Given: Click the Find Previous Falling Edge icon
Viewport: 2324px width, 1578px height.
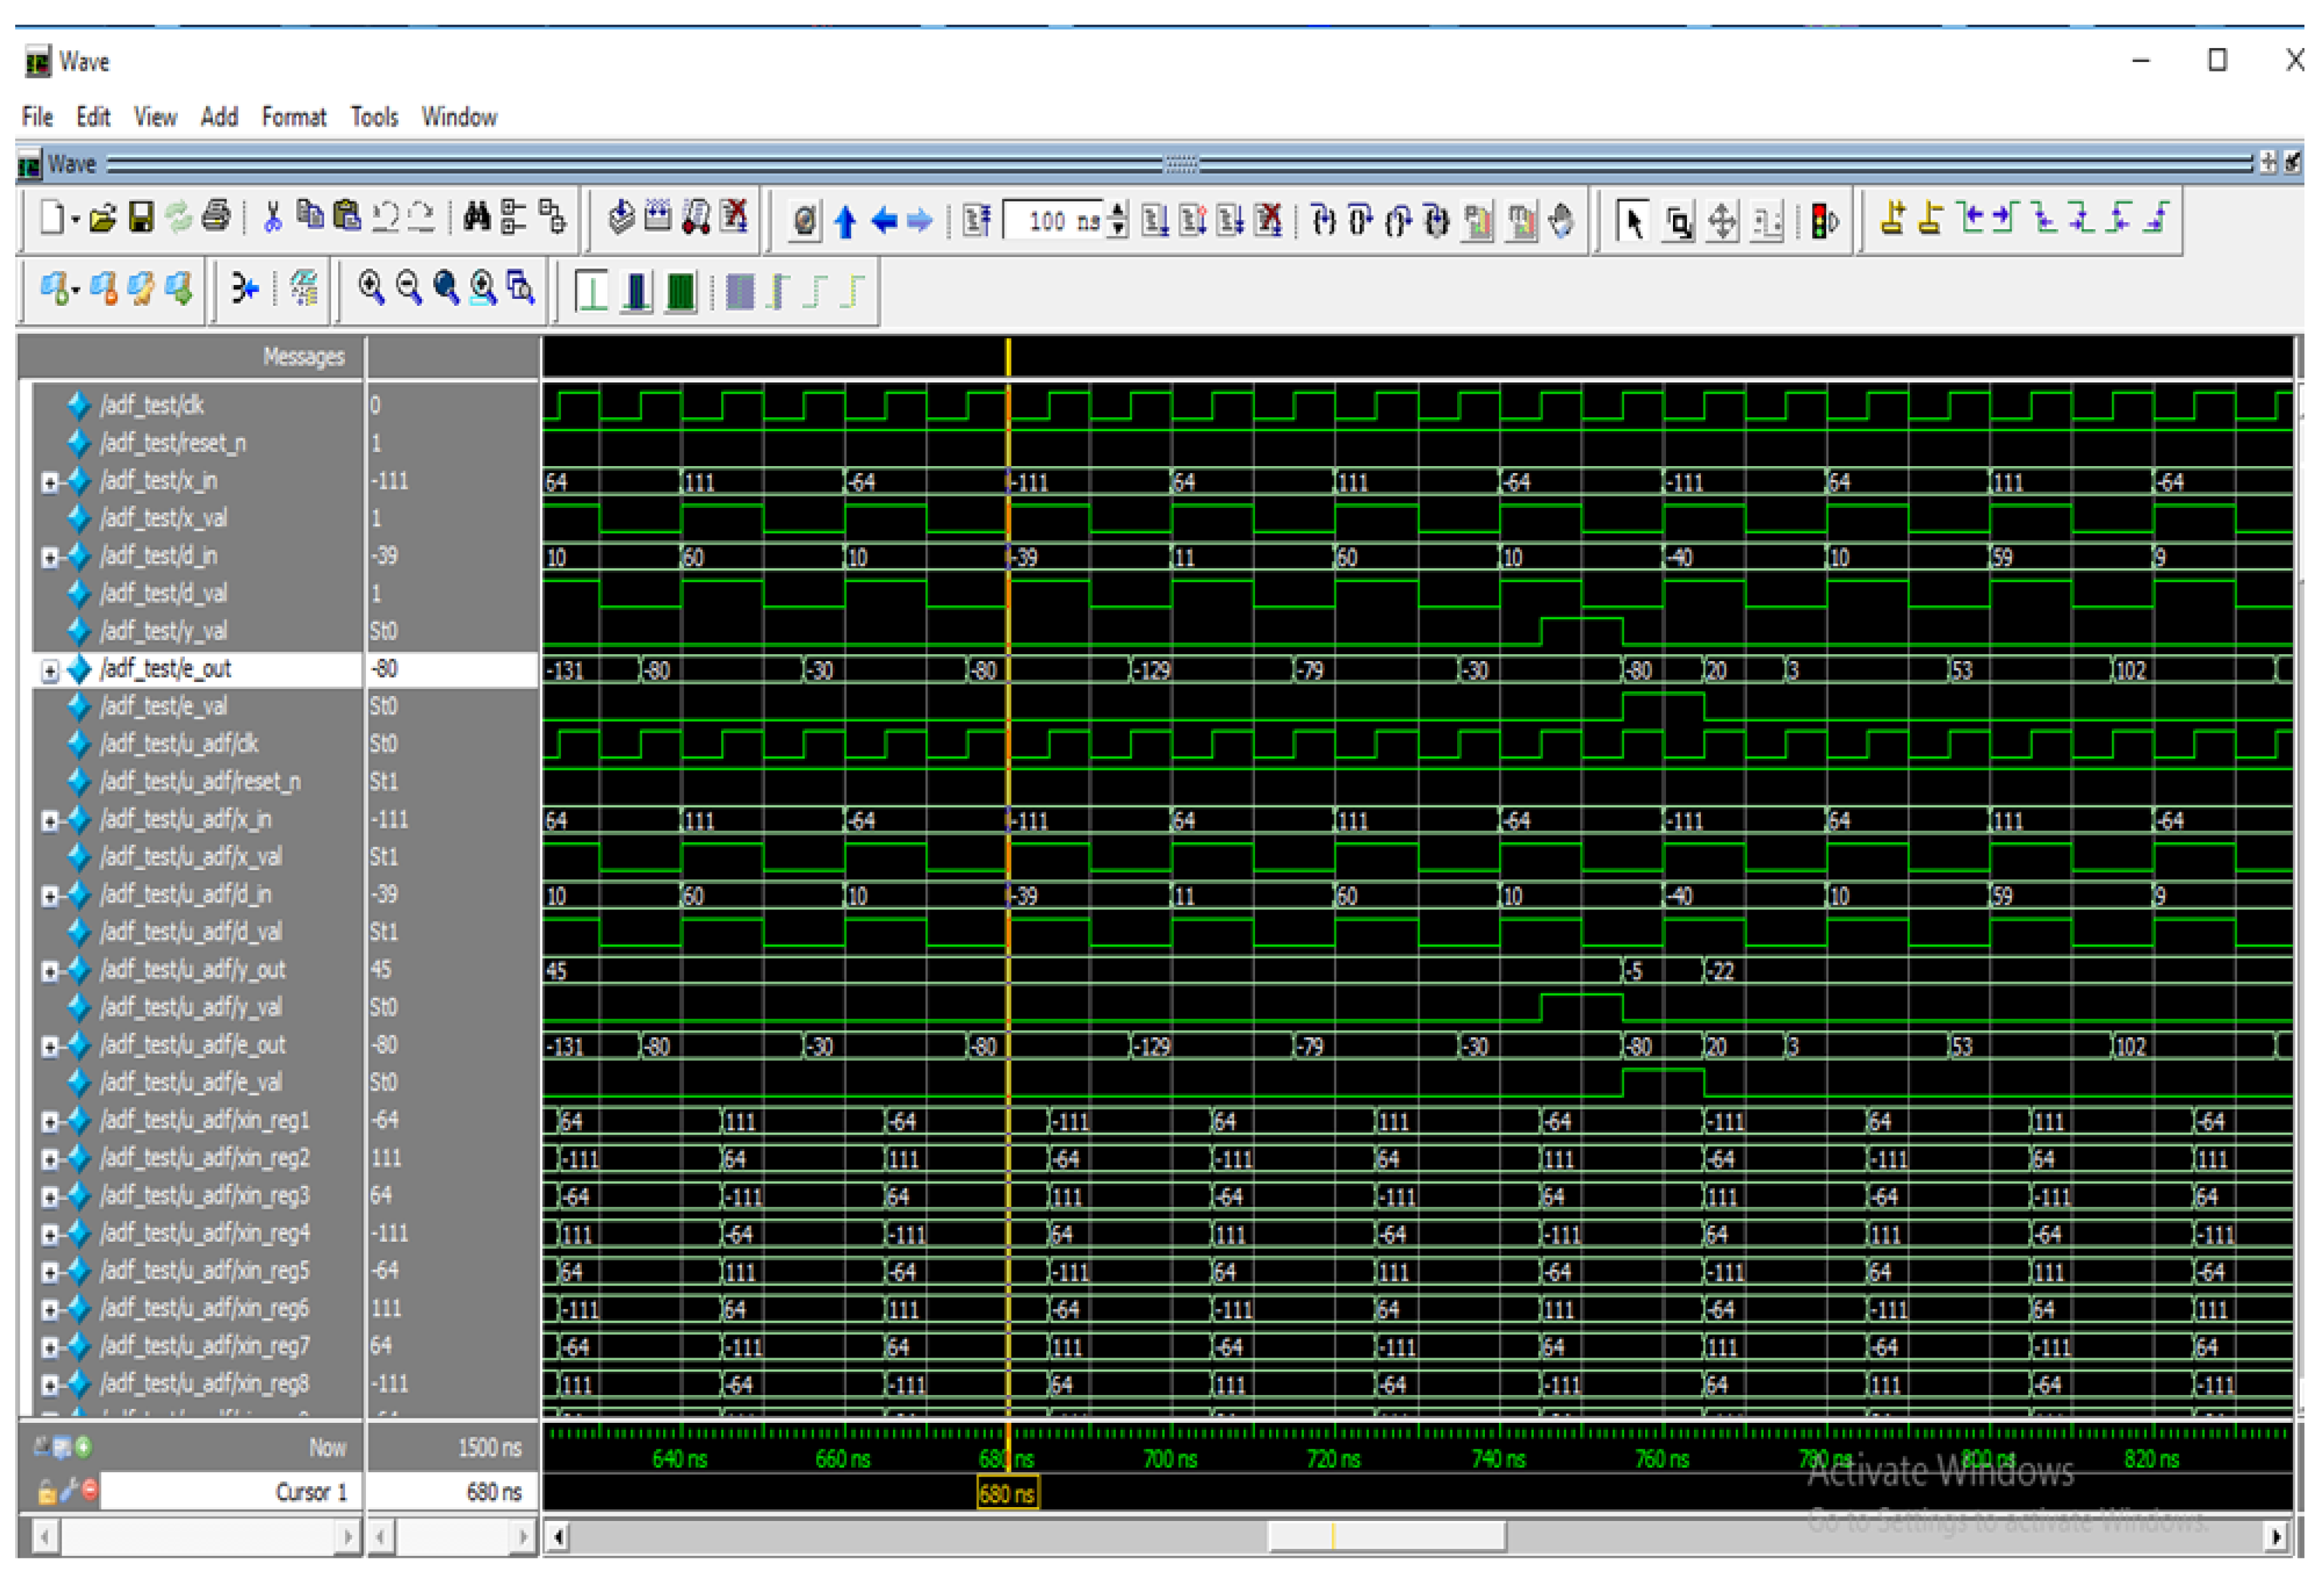Looking at the screenshot, I should (x=2046, y=218).
